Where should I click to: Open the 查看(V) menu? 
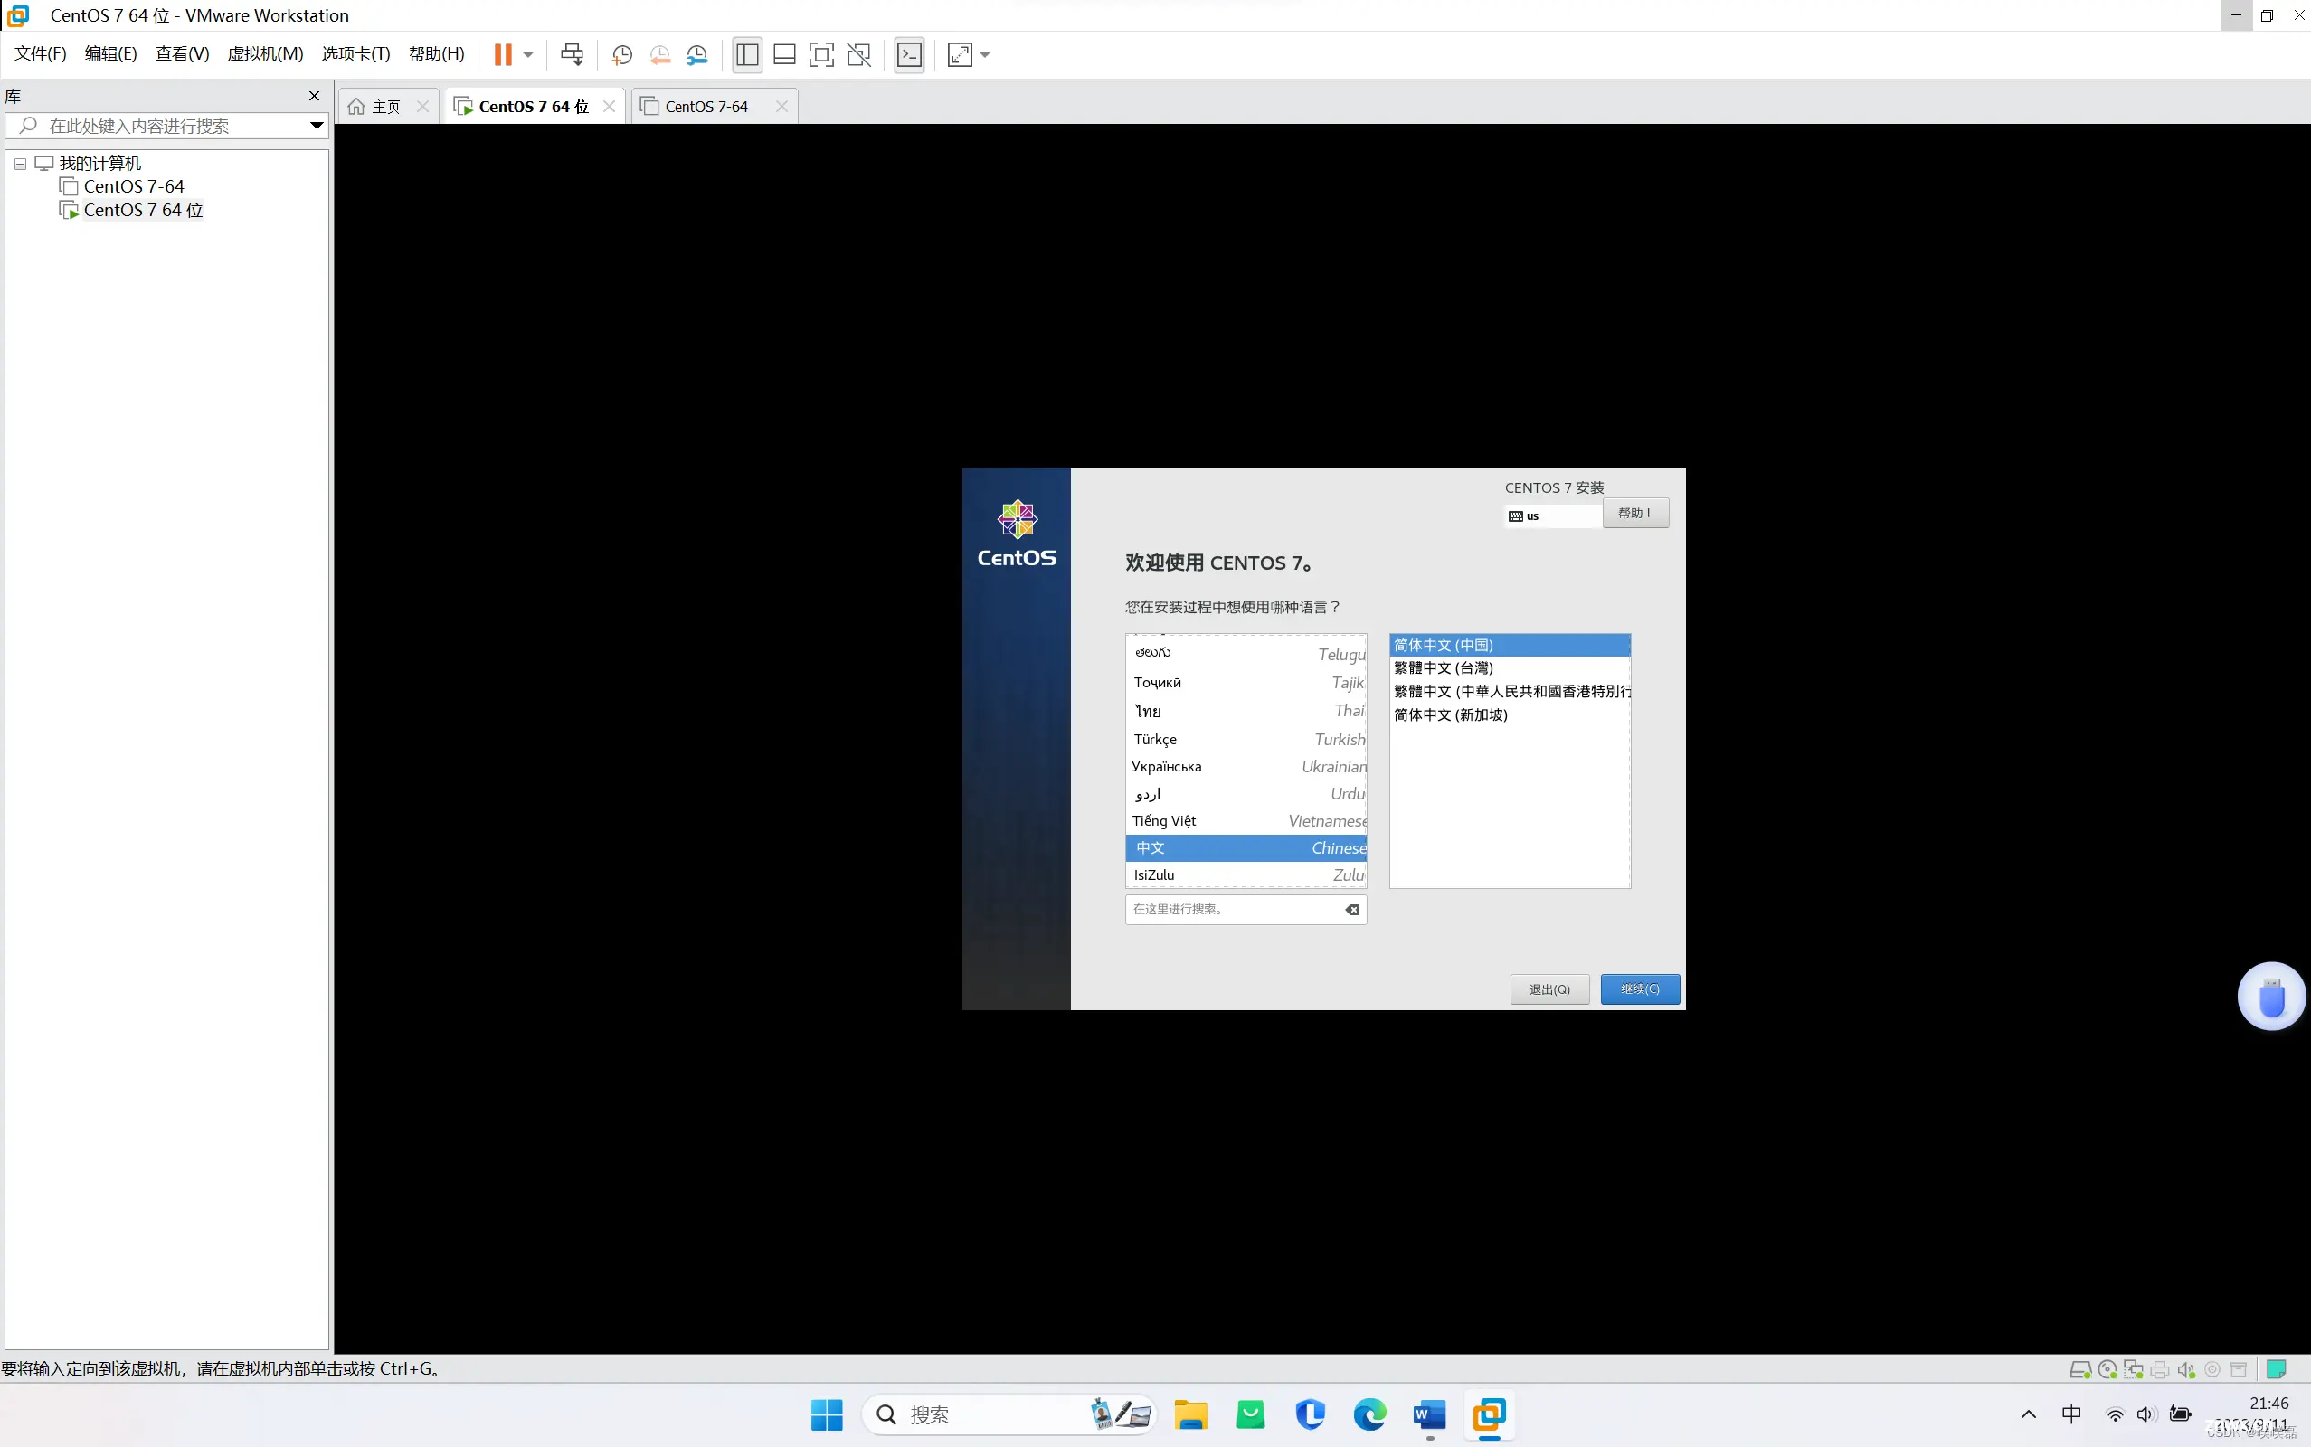click(182, 54)
